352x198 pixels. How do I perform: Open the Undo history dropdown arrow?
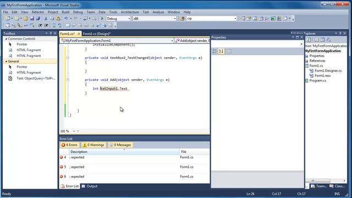[71, 19]
